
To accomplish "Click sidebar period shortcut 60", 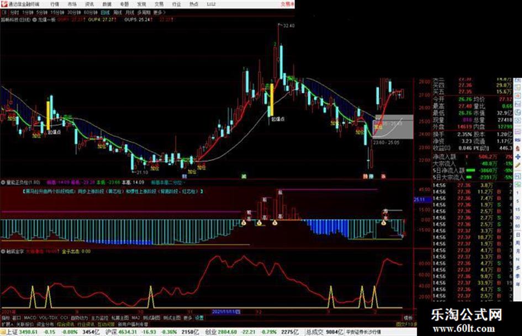I will click(x=518, y=226).
